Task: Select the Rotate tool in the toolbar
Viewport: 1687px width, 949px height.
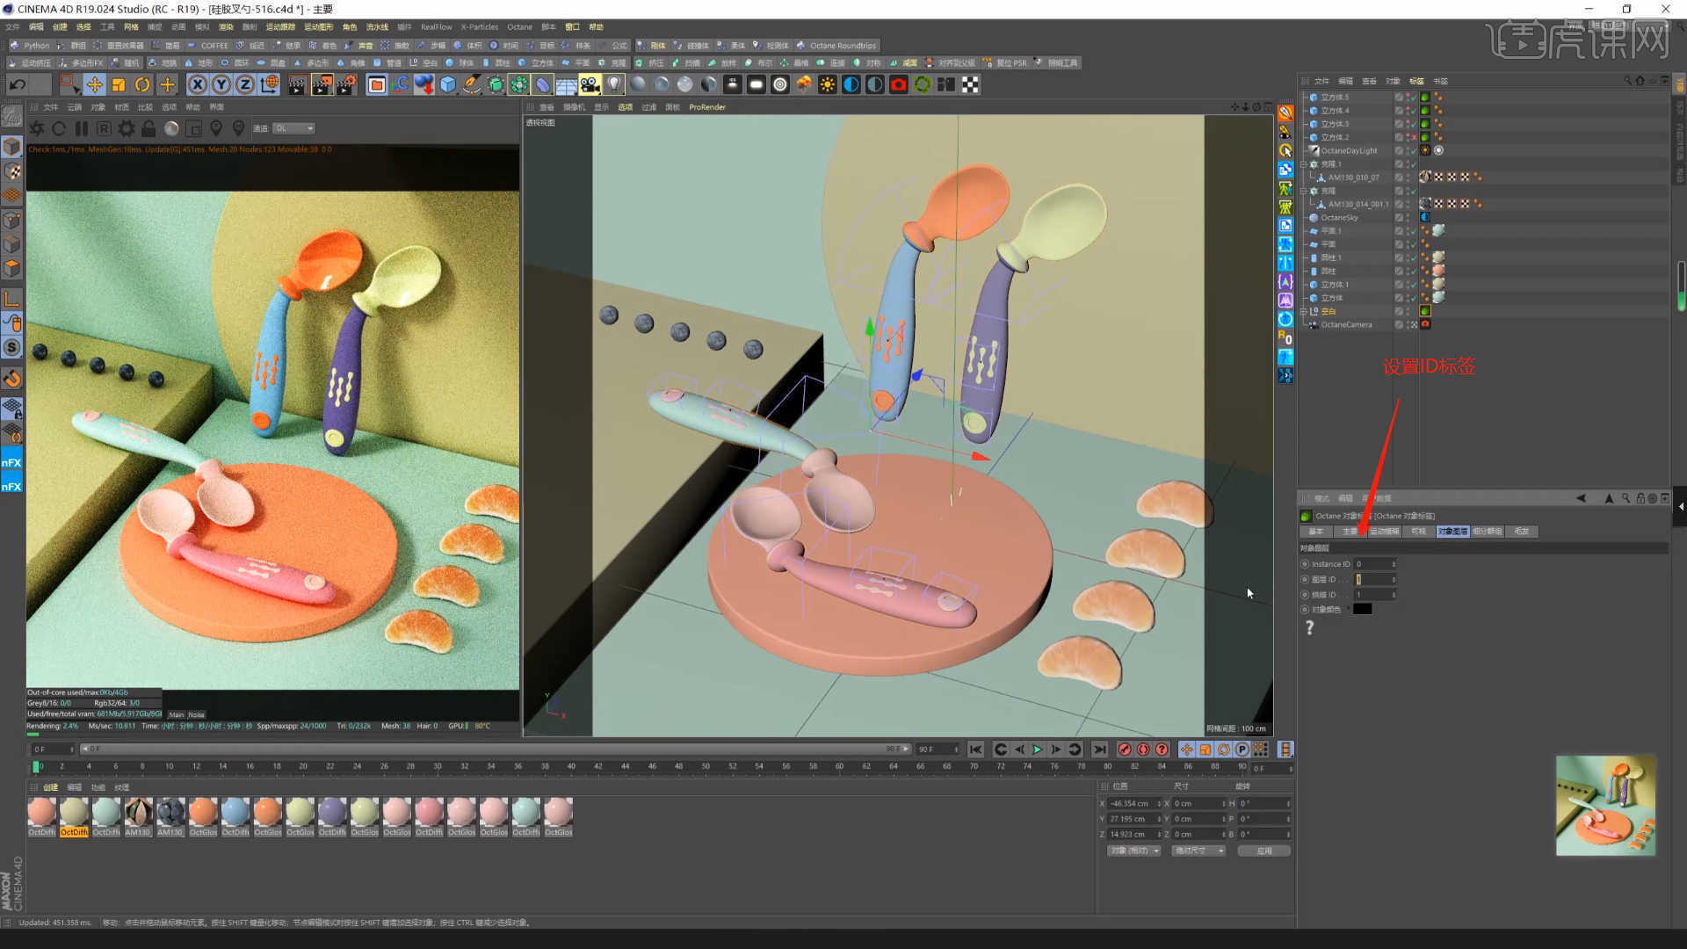Action: (x=141, y=84)
